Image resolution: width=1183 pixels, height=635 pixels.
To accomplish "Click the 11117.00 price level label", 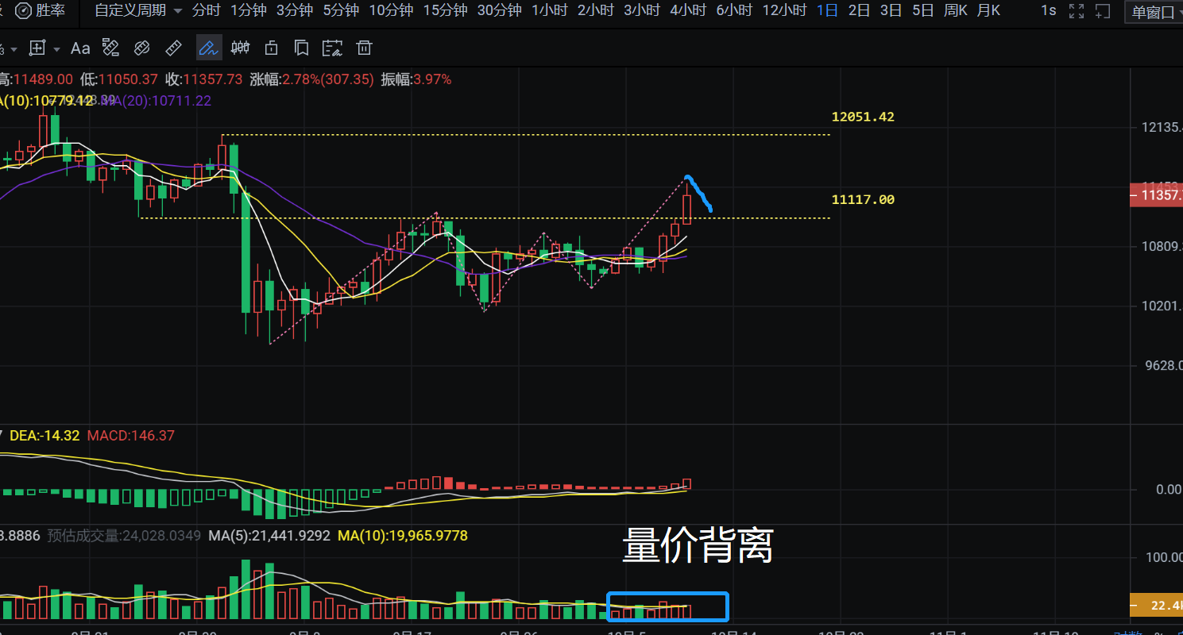I will (863, 199).
